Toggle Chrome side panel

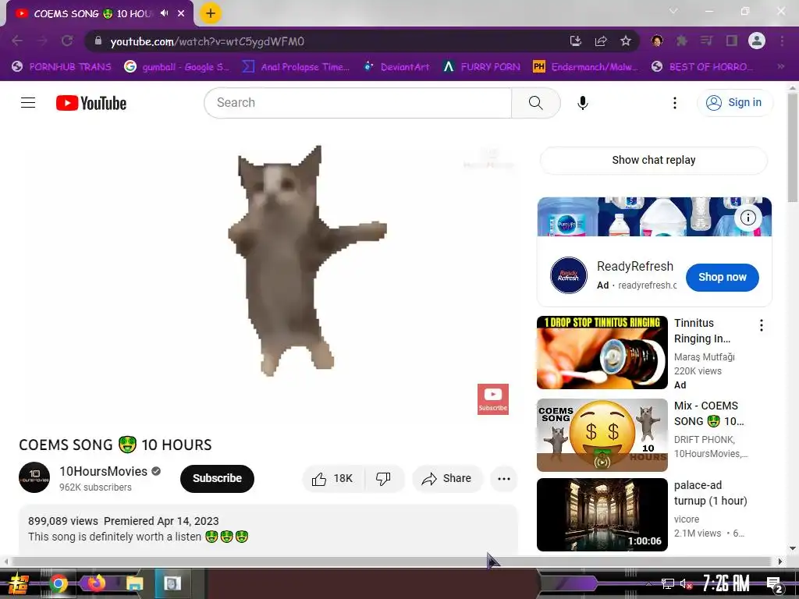(x=732, y=41)
